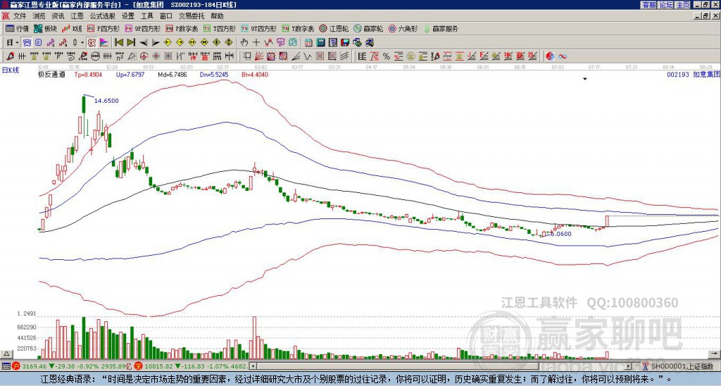Click the black left arrow icon
Viewport: 721px width, 386px height.
point(144,43)
